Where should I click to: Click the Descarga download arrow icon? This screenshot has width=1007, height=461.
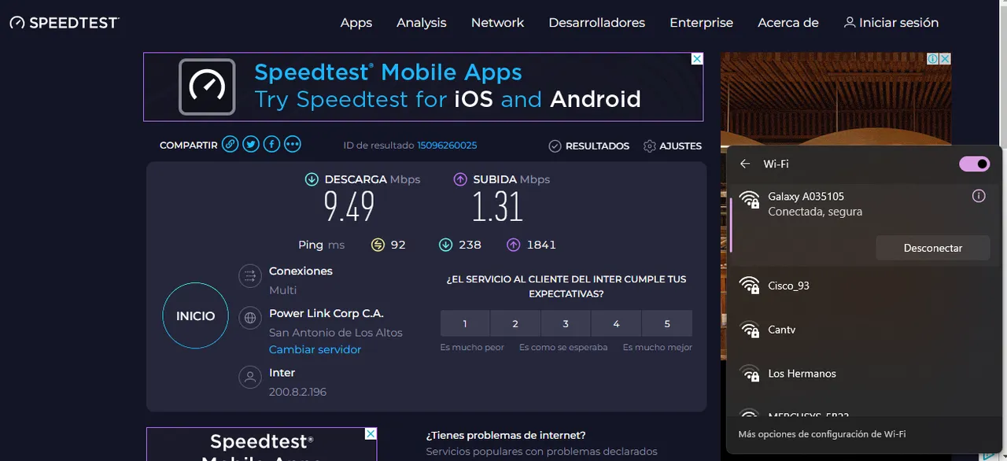(312, 179)
